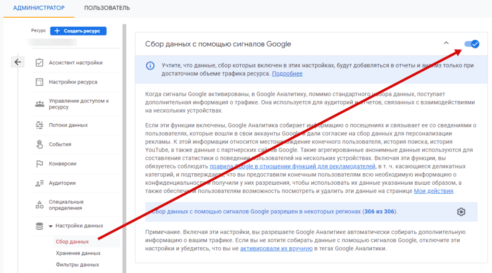Open Ассистент настройки menu item
Viewport: 492px width, 273px height.
pos(76,63)
